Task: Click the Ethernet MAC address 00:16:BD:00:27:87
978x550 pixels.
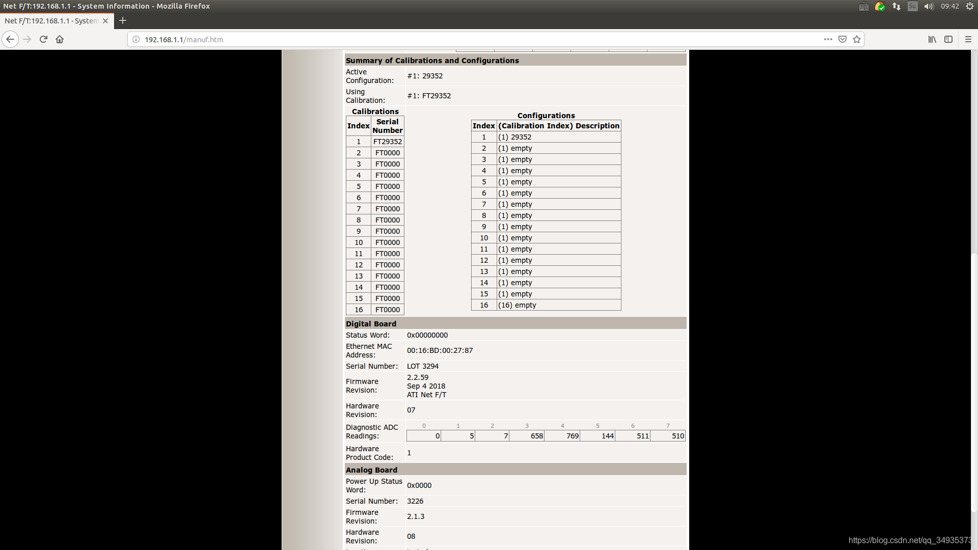Action: [x=440, y=350]
